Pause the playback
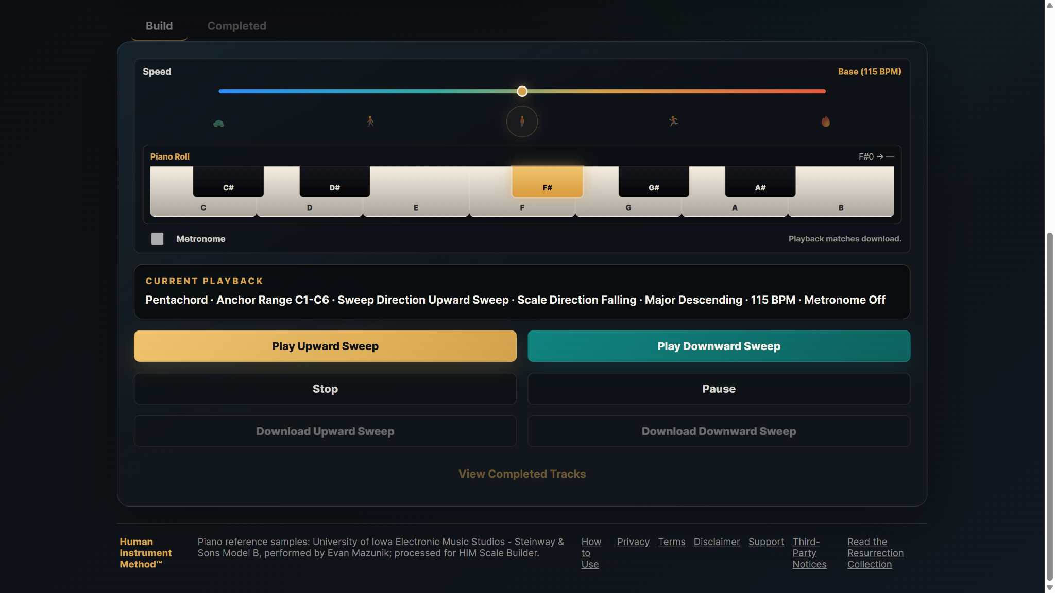 tap(719, 389)
